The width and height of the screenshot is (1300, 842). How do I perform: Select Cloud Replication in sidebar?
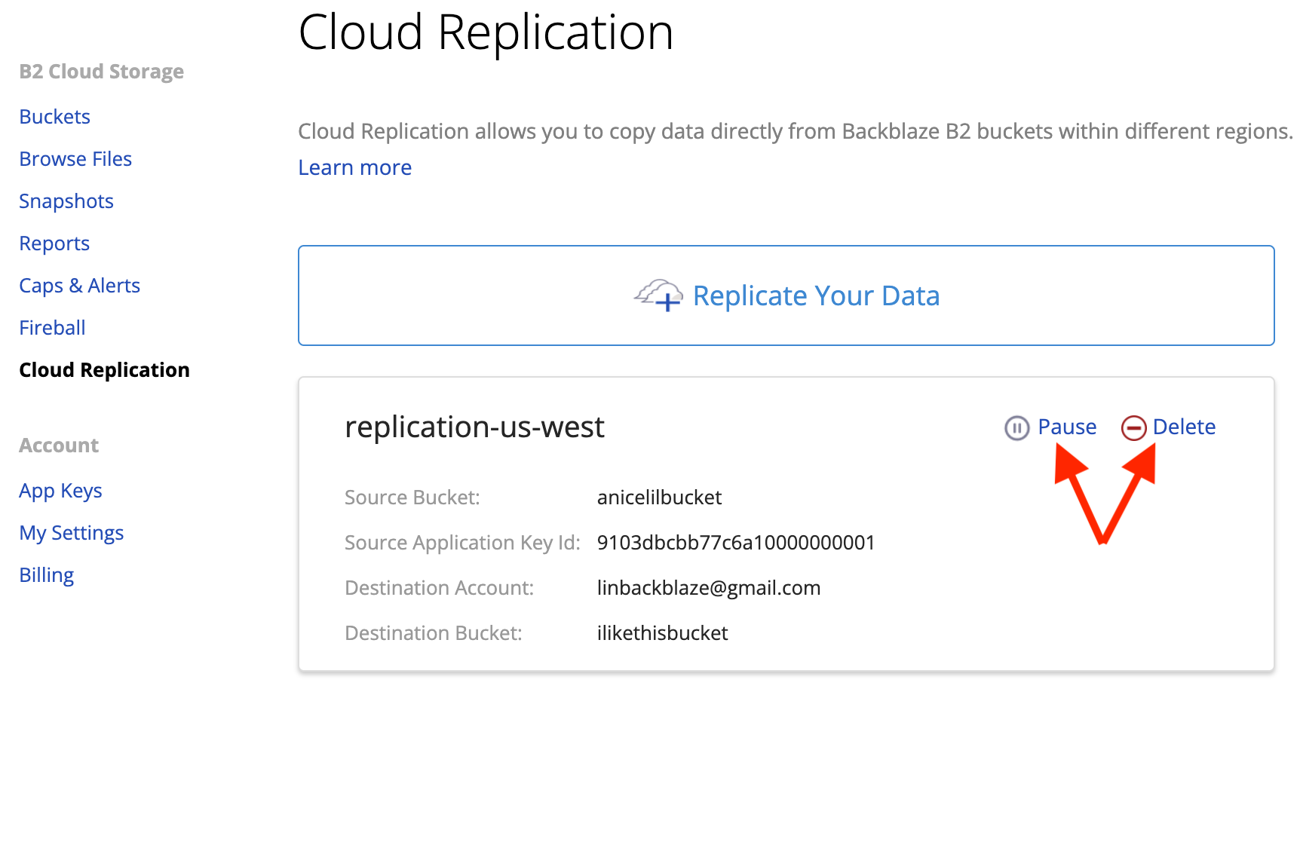pos(104,370)
